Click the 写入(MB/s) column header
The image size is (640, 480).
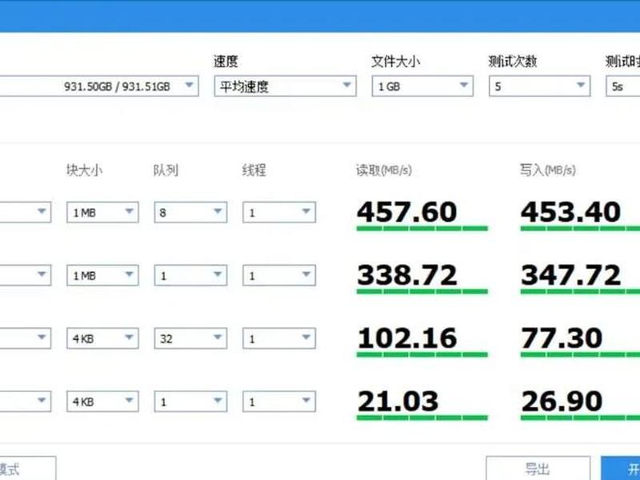548,170
